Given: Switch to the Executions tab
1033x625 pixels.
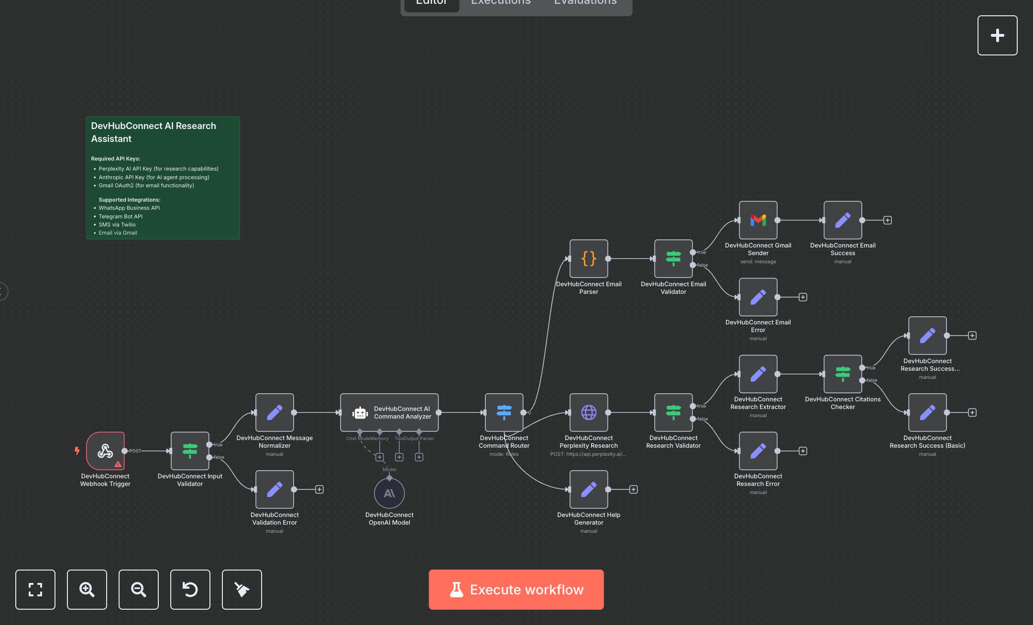Looking at the screenshot, I should 500,4.
